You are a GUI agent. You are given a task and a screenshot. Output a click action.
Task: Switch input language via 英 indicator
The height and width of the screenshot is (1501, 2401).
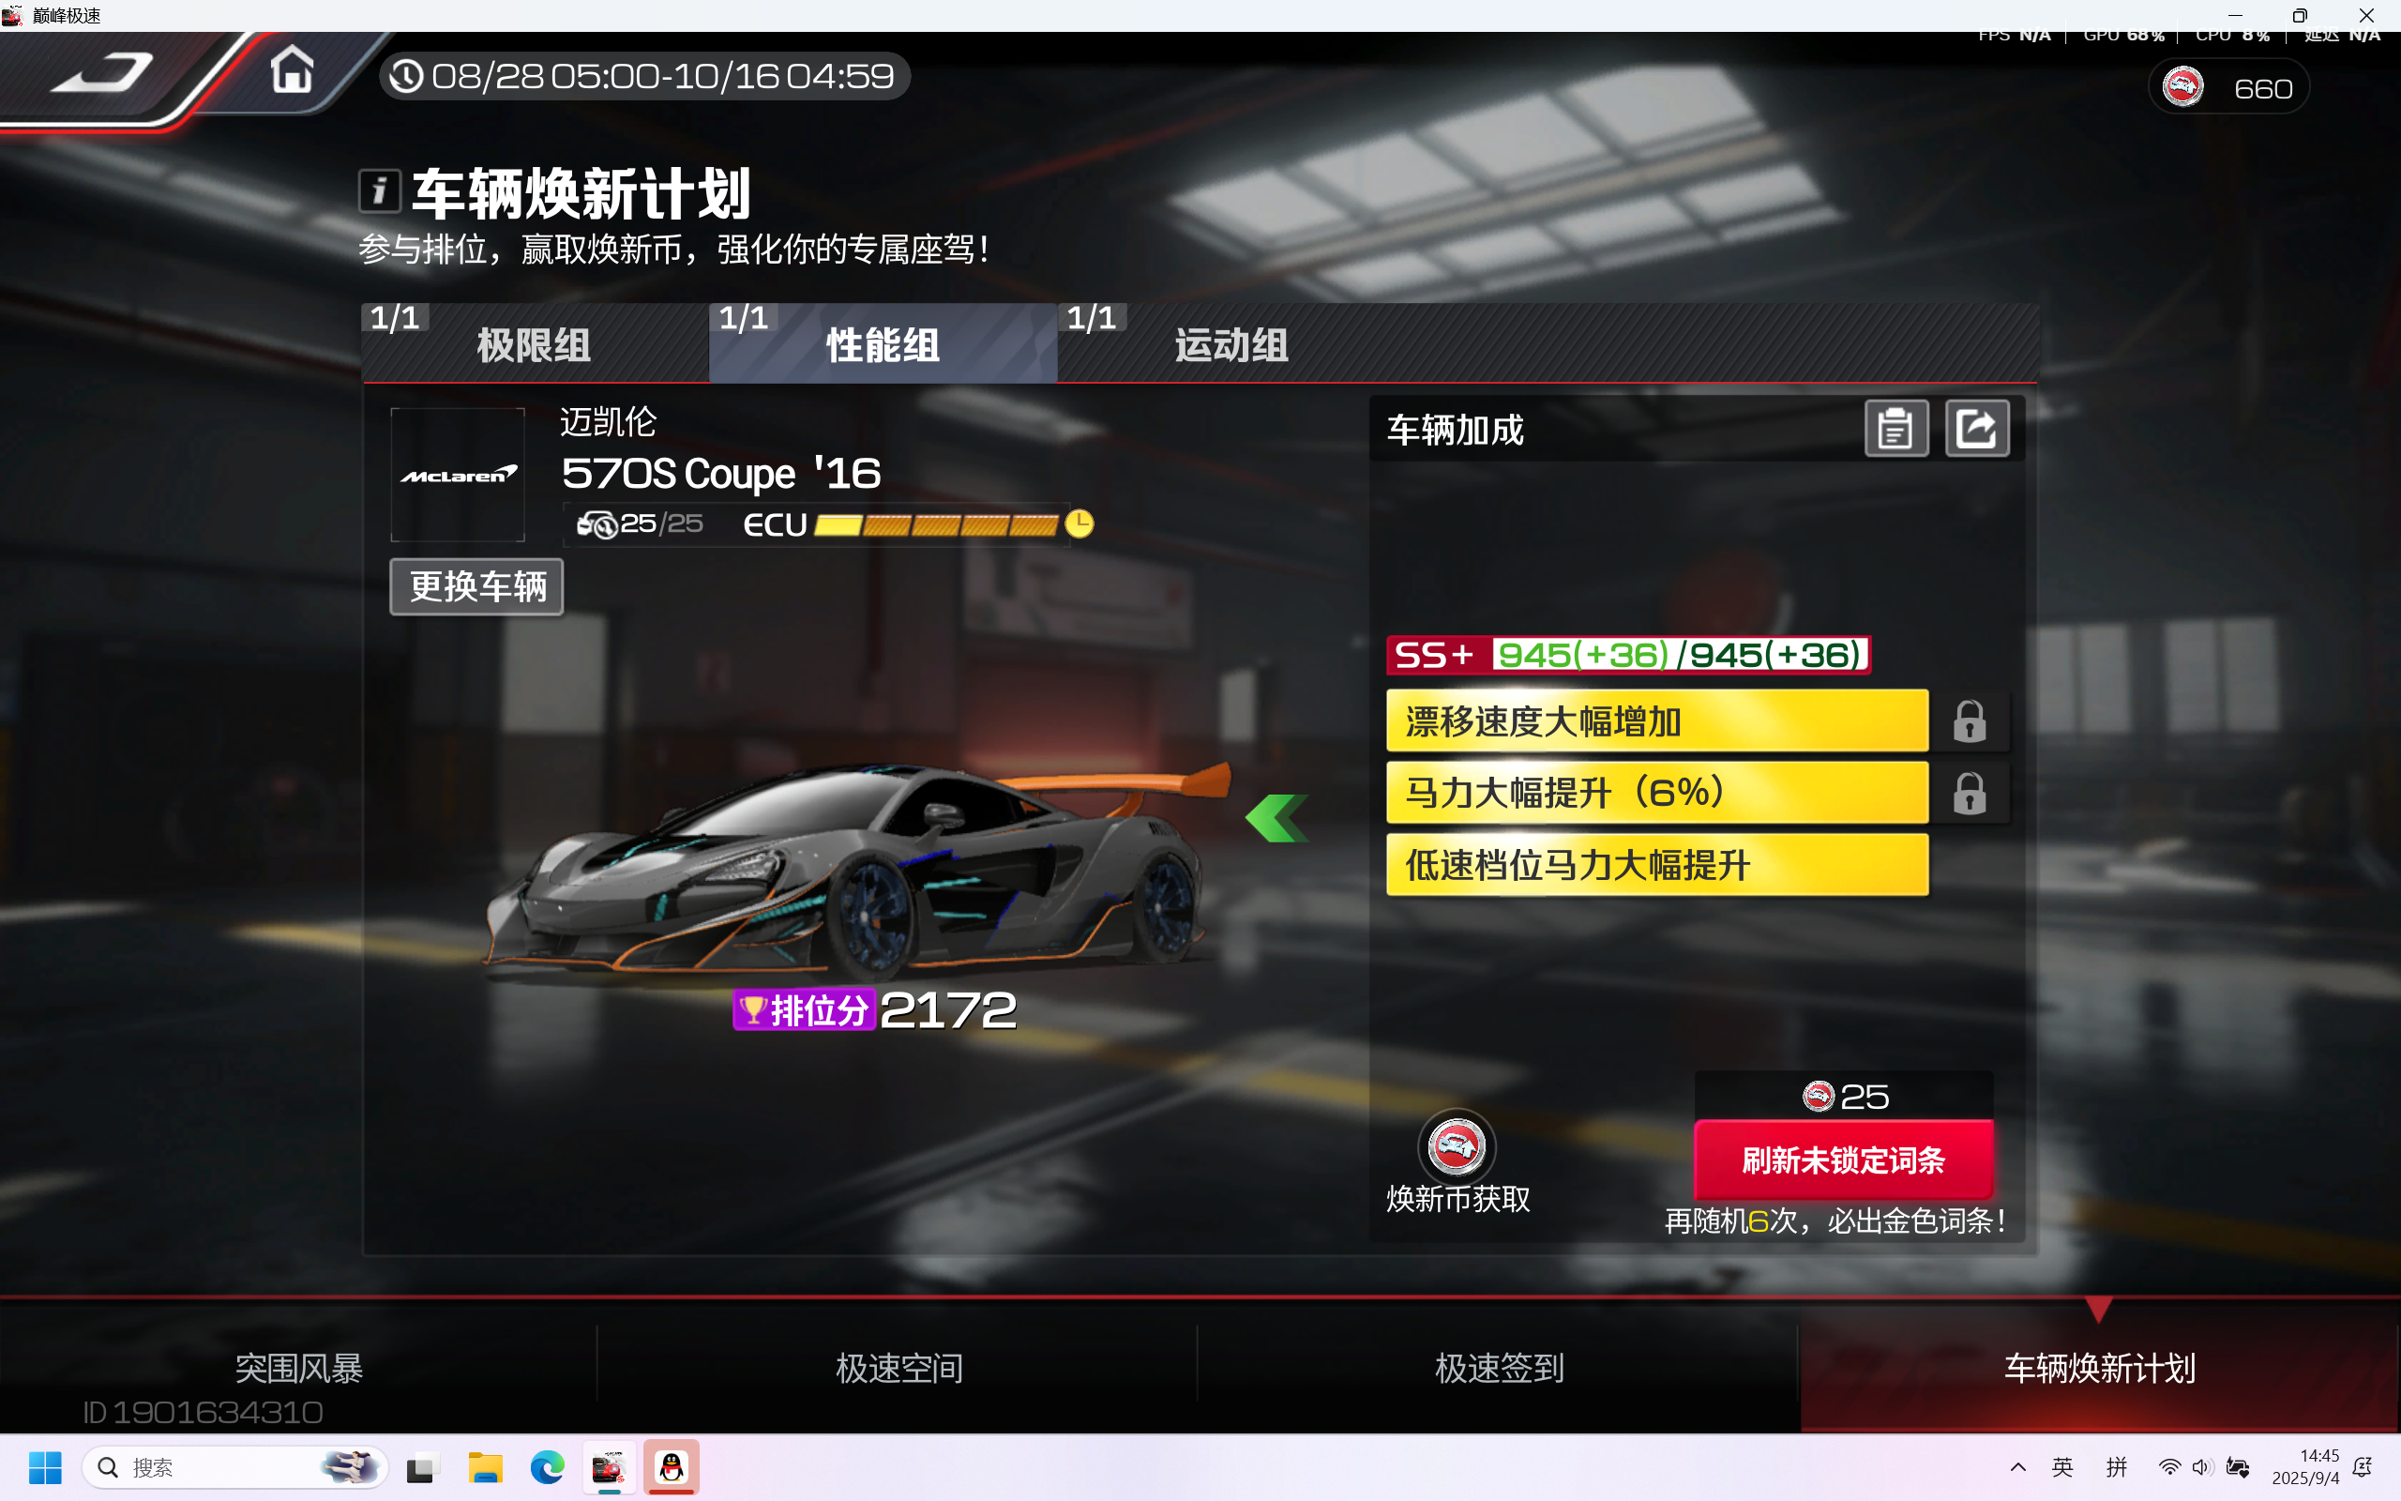tap(2062, 1467)
